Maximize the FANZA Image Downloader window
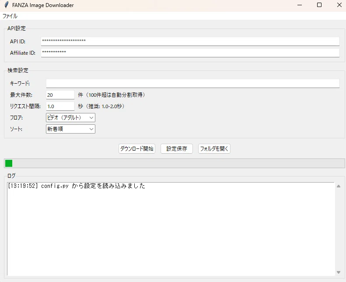The height and width of the screenshot is (282, 346). (319, 5)
